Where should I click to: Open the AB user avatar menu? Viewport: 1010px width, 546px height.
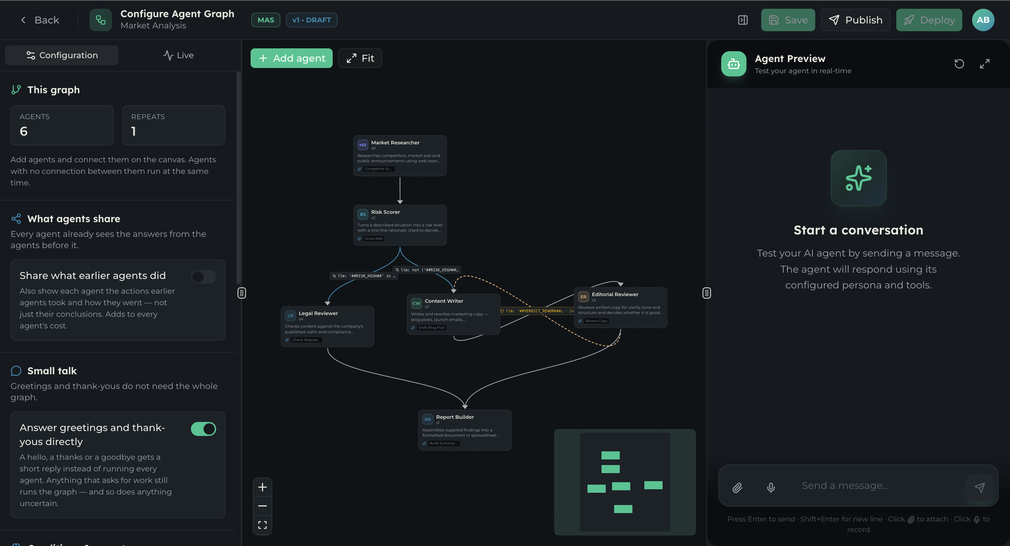tap(983, 20)
